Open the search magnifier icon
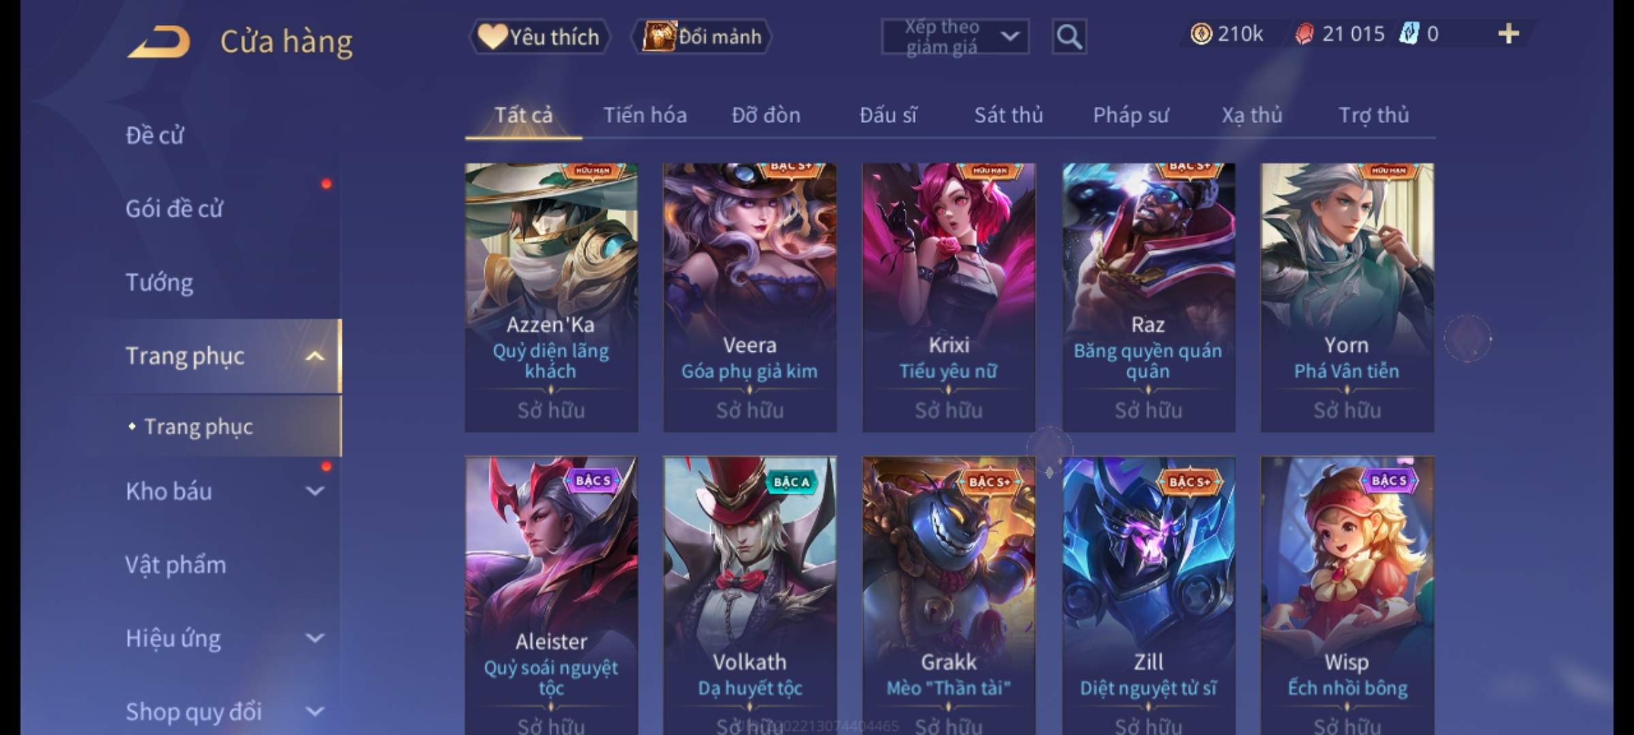This screenshot has height=735, width=1634. point(1069,37)
